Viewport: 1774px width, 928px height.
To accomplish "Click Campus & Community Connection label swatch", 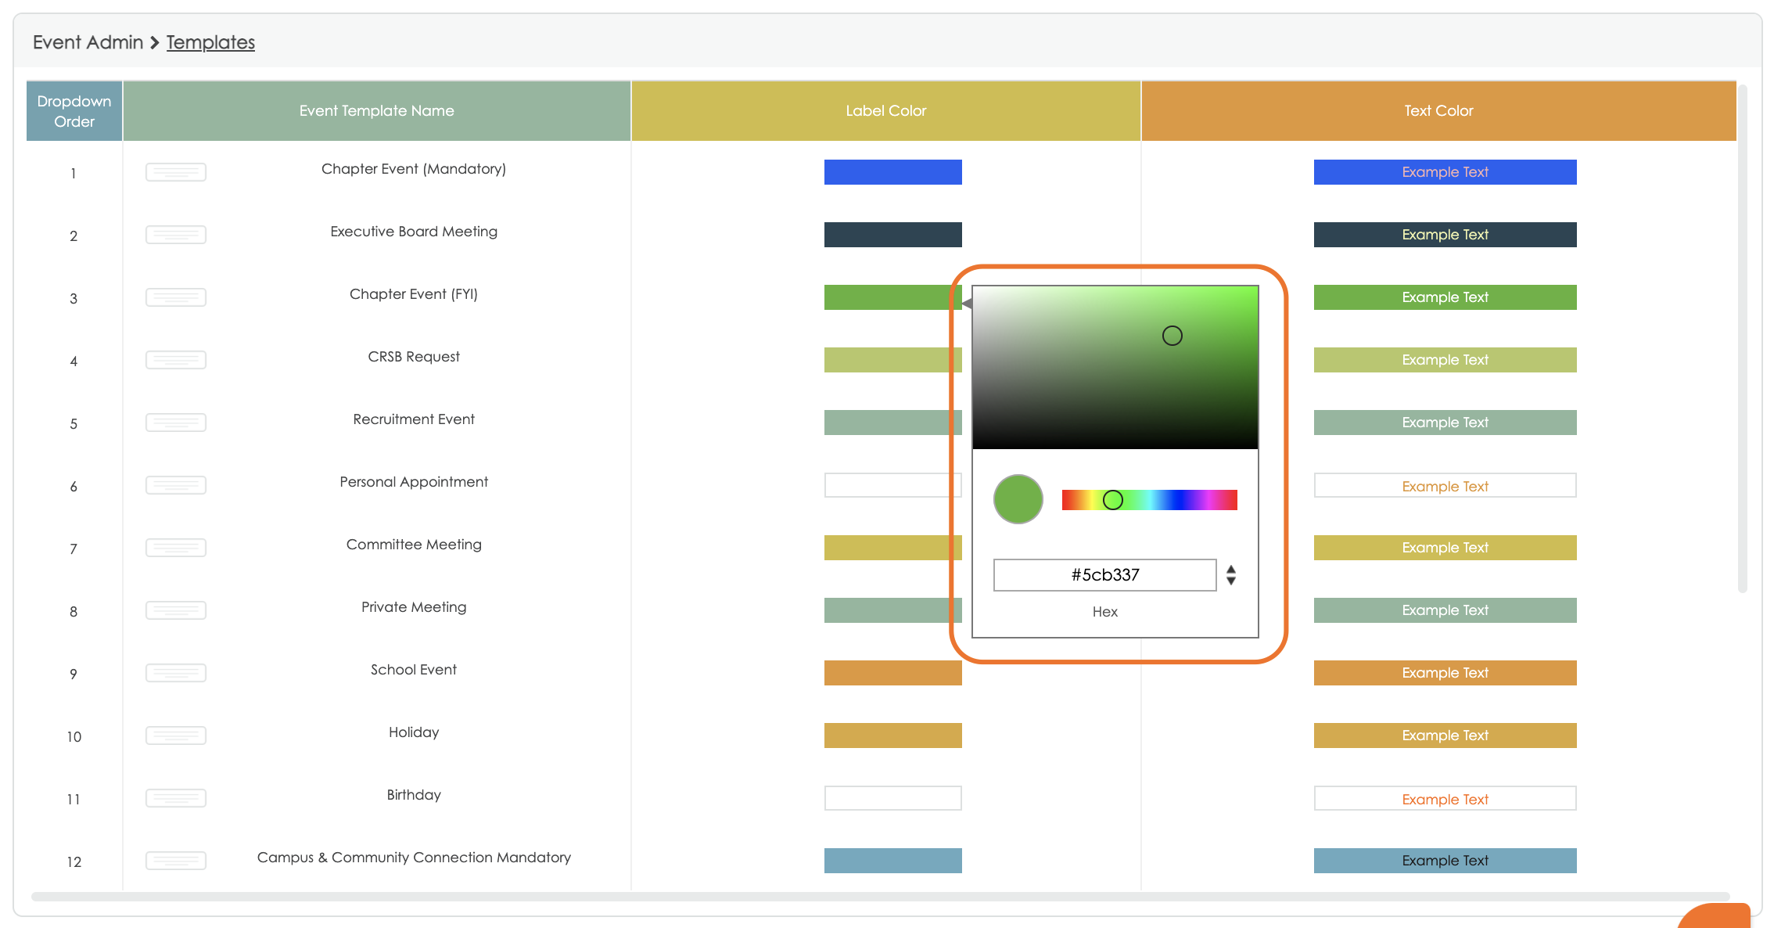I will coord(892,861).
